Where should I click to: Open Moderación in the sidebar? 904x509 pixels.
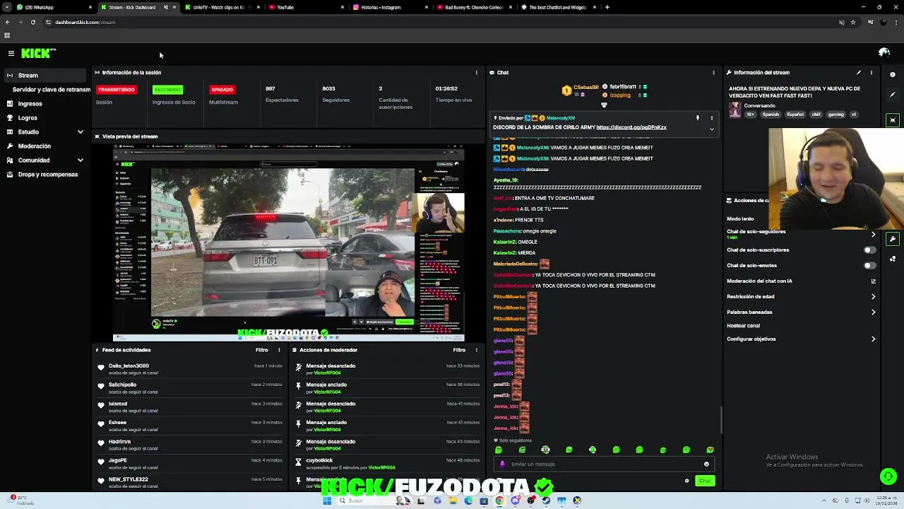pyautogui.click(x=35, y=146)
